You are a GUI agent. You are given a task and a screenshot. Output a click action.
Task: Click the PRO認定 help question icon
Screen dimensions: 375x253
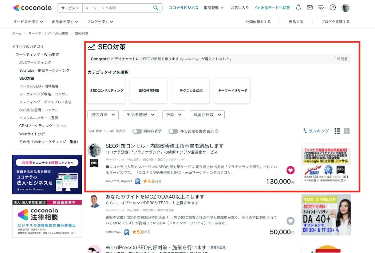pyautogui.click(x=217, y=131)
